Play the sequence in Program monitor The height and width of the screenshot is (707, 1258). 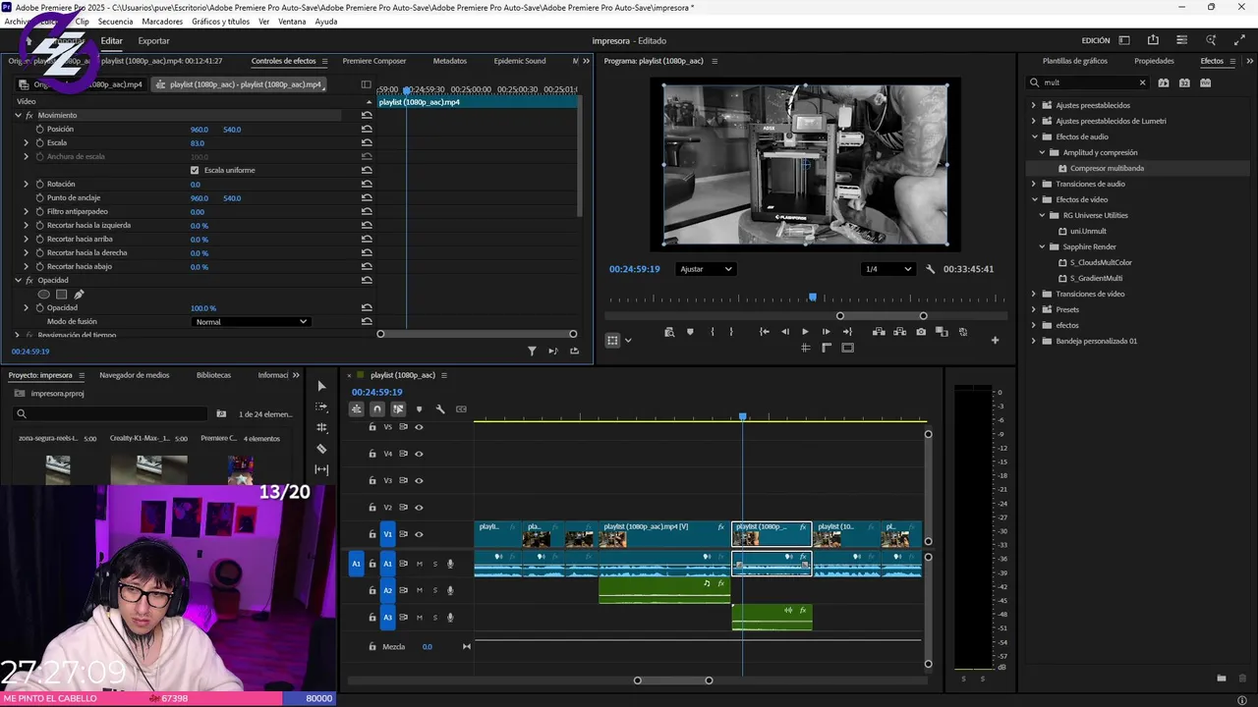pos(805,332)
